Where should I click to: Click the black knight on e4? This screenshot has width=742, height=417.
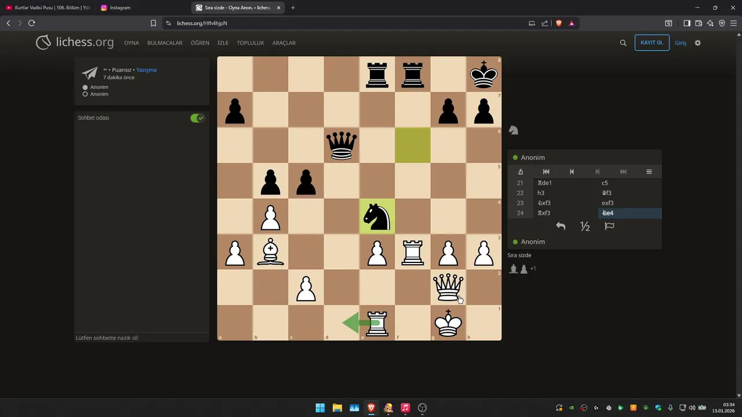pyautogui.click(x=377, y=217)
